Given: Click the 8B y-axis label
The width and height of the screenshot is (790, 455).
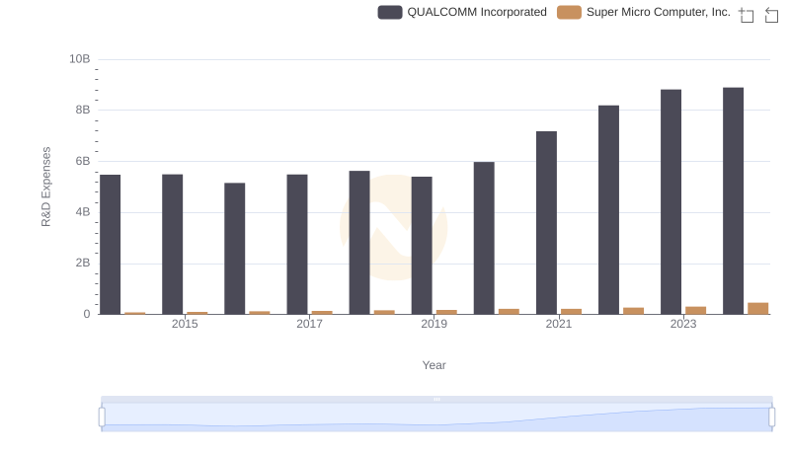Looking at the screenshot, I should click(83, 111).
